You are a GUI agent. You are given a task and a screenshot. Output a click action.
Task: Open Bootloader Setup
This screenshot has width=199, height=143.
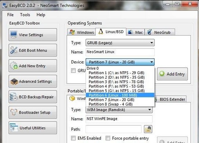coord(33,112)
